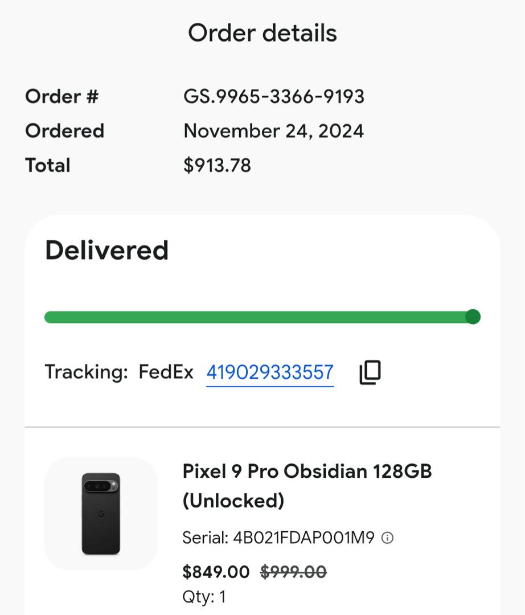Image resolution: width=525 pixels, height=615 pixels.
Task: Copy the FedEx tracking number
Action: coord(370,372)
